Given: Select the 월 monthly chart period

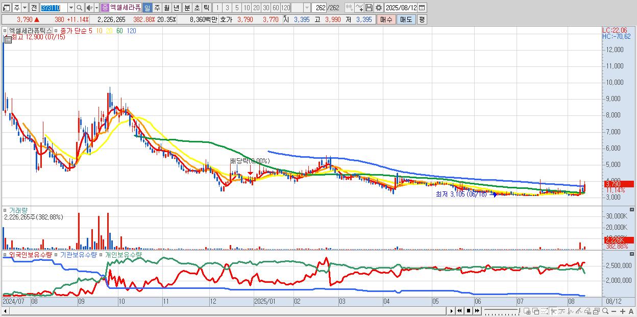Looking at the screenshot, I should tap(166, 8).
